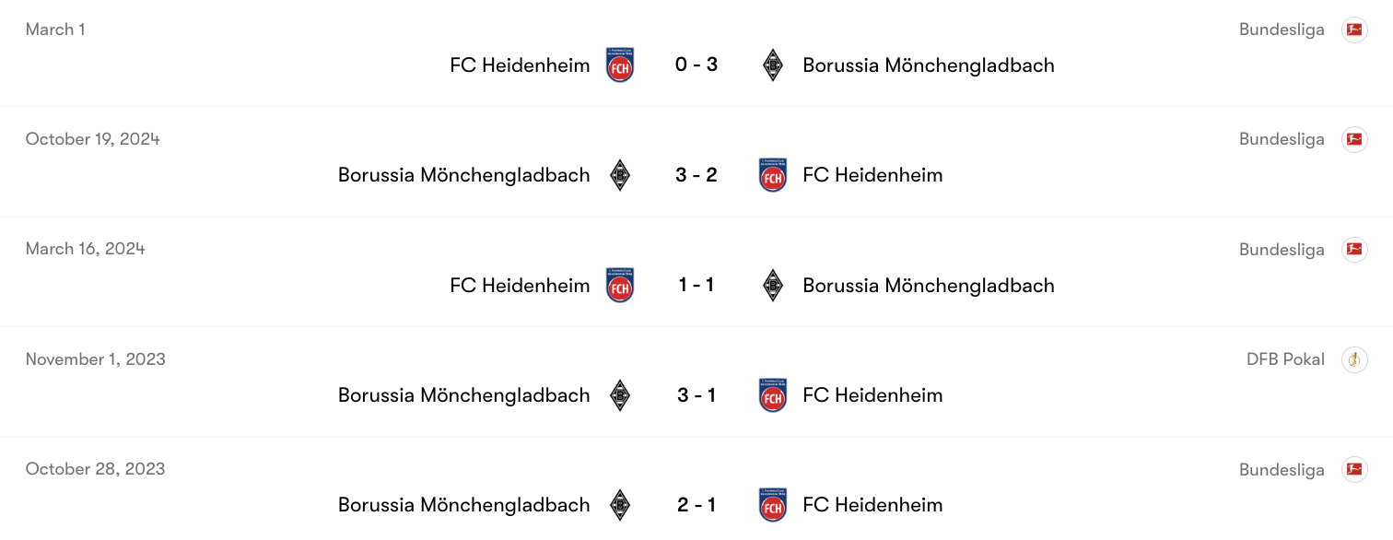Click FC Heidenheim in the October 28, 2023 fixture

tap(872, 504)
